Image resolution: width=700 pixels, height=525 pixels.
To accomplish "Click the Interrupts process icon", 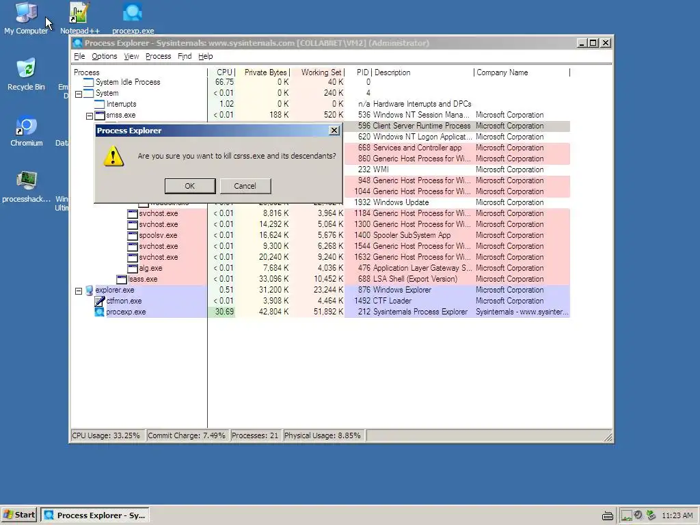I will [x=99, y=104].
